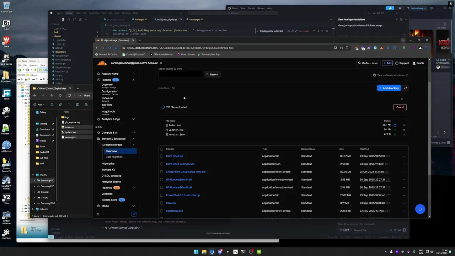Viewport: 455px width, 256px height.
Task: Click the Cloudflare logo in dashboard header
Action: coord(102,63)
